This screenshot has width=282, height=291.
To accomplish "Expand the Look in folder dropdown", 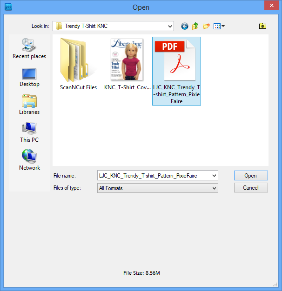I will pyautogui.click(x=169, y=26).
